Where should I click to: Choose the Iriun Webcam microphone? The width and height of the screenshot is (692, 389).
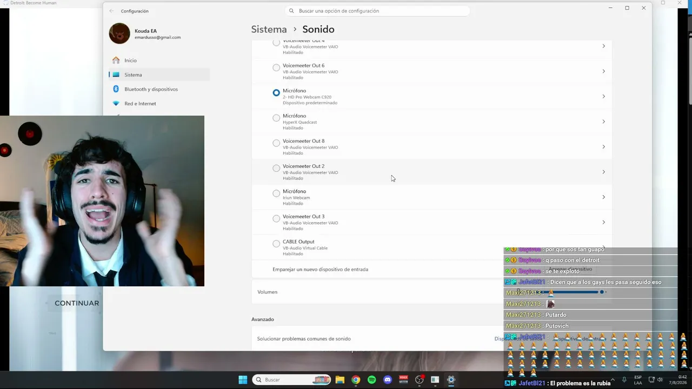pos(276,193)
